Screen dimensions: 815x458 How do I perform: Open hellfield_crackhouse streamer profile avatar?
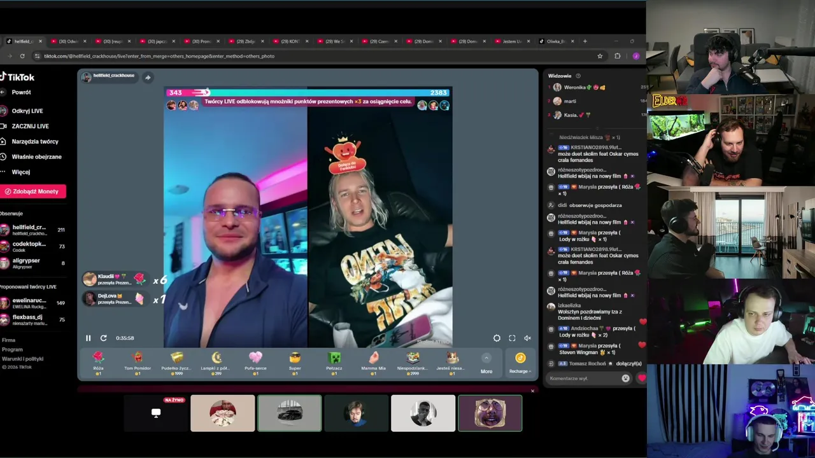click(x=86, y=78)
